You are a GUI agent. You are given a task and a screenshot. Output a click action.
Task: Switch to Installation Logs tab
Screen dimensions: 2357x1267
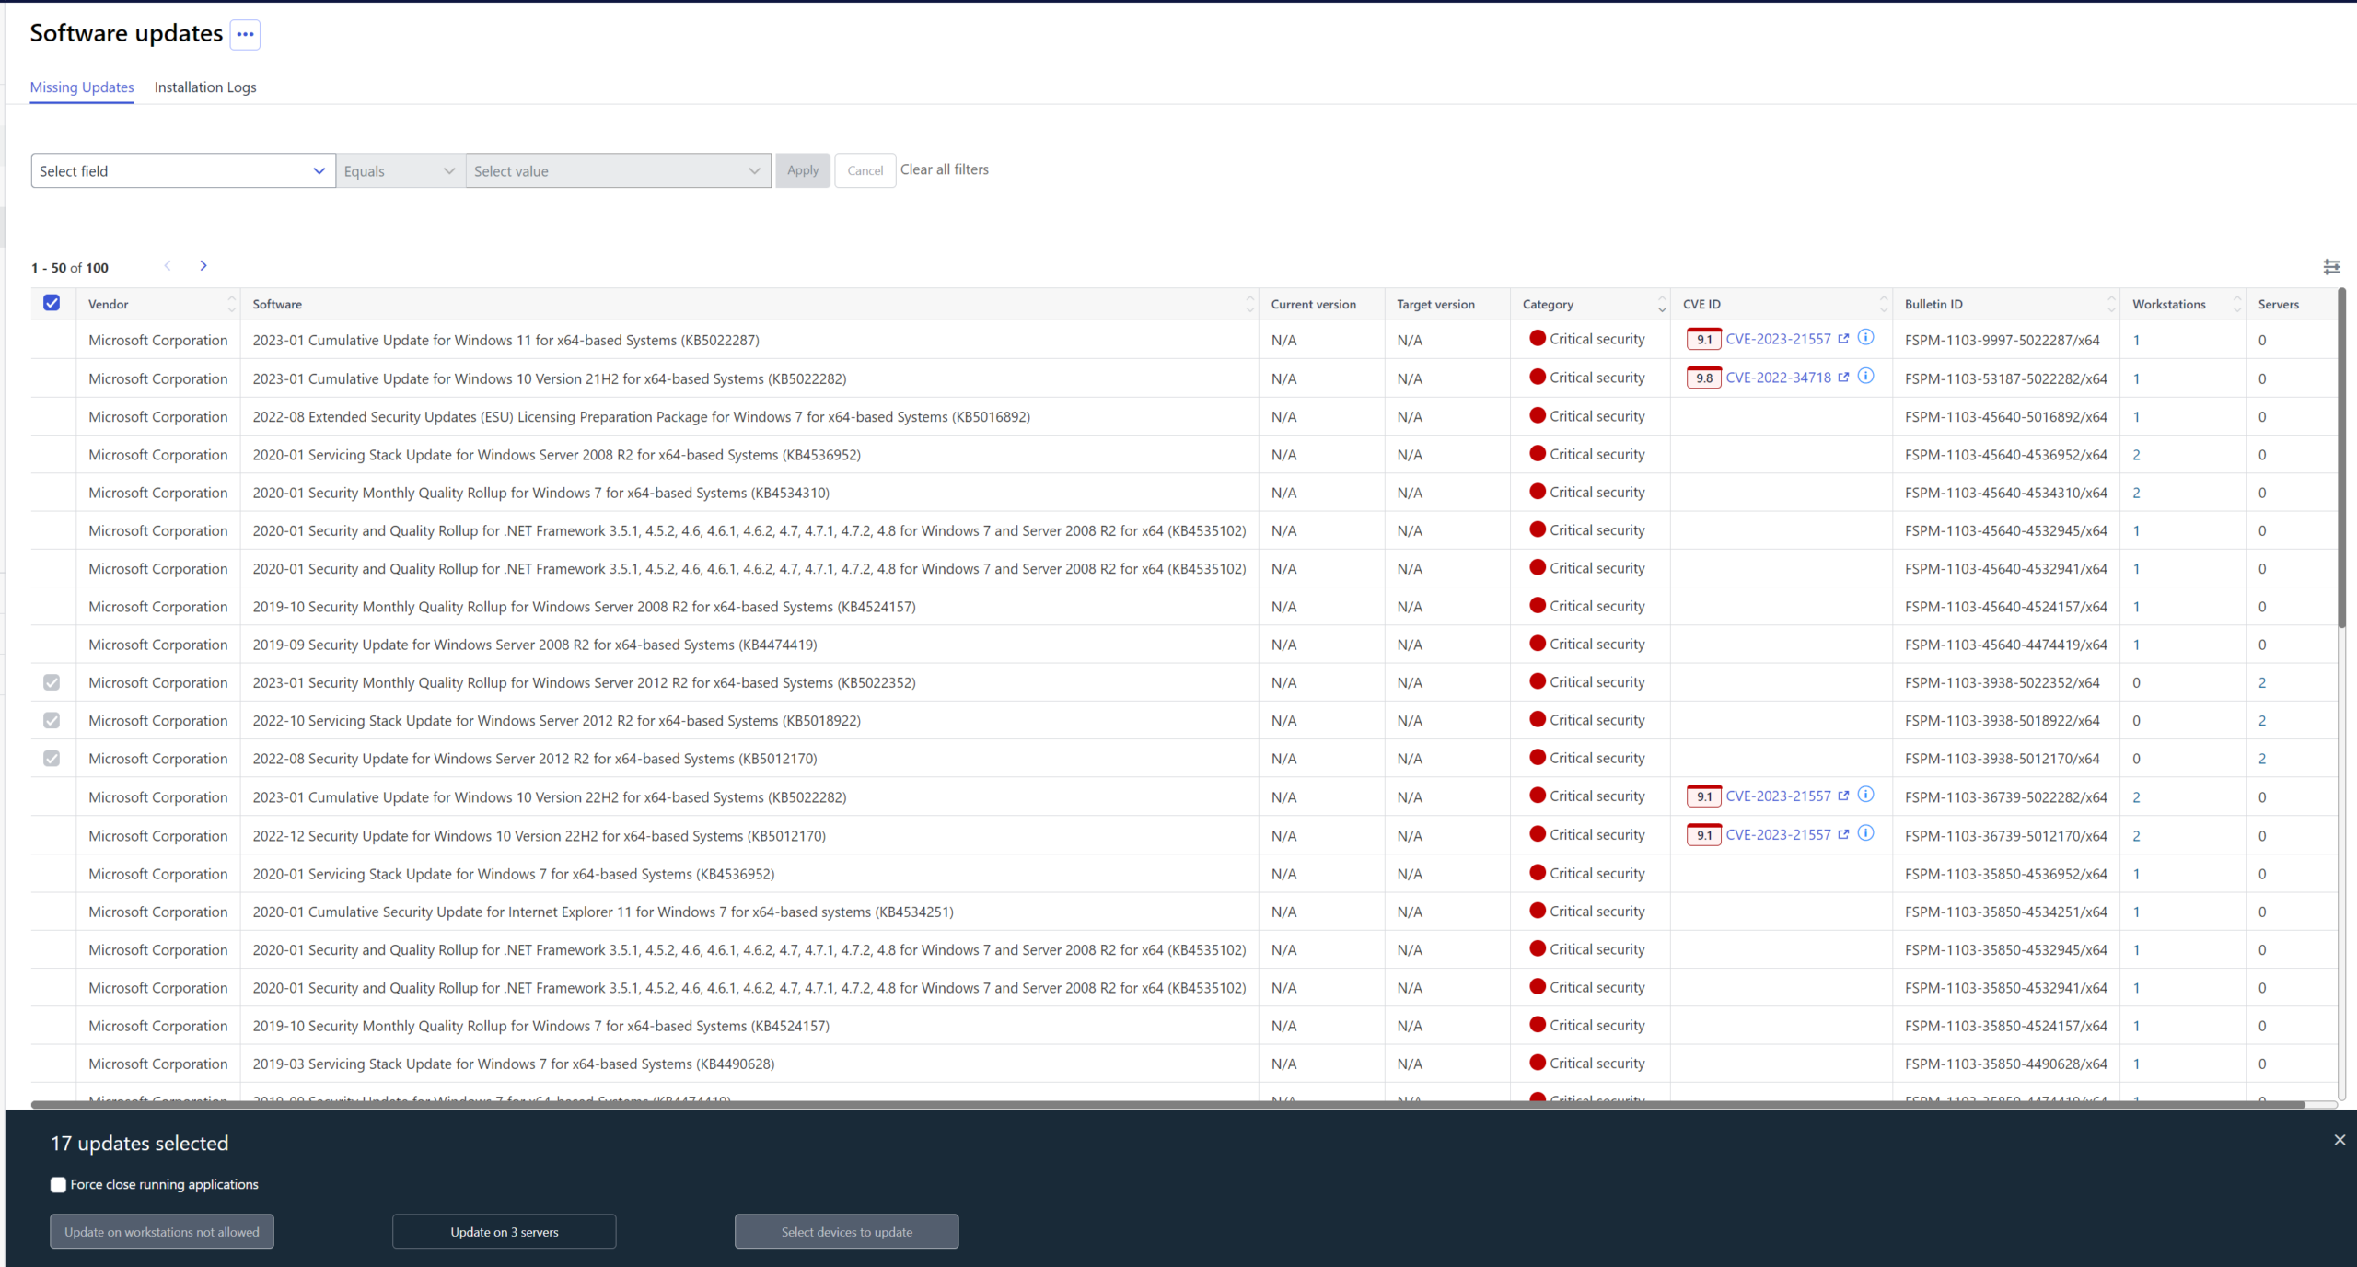pos(205,87)
